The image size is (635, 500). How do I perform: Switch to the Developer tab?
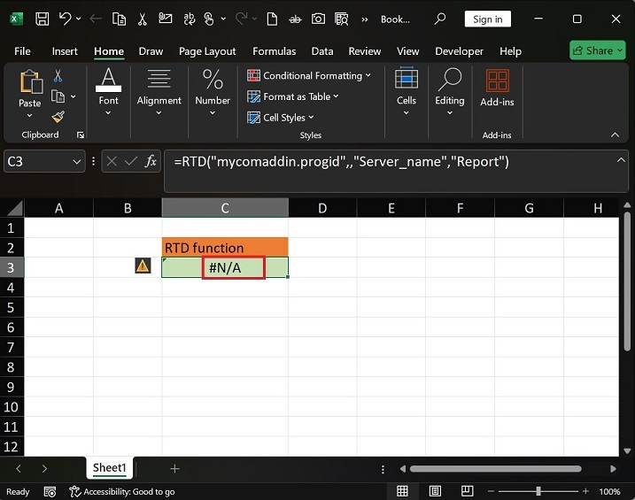click(459, 51)
